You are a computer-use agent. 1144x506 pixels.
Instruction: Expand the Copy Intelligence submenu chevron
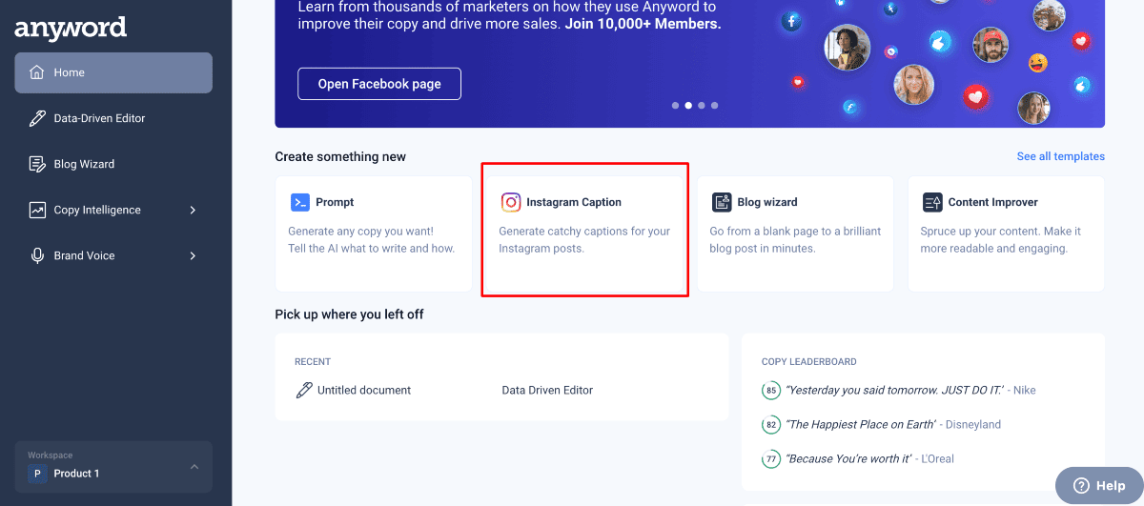[193, 210]
